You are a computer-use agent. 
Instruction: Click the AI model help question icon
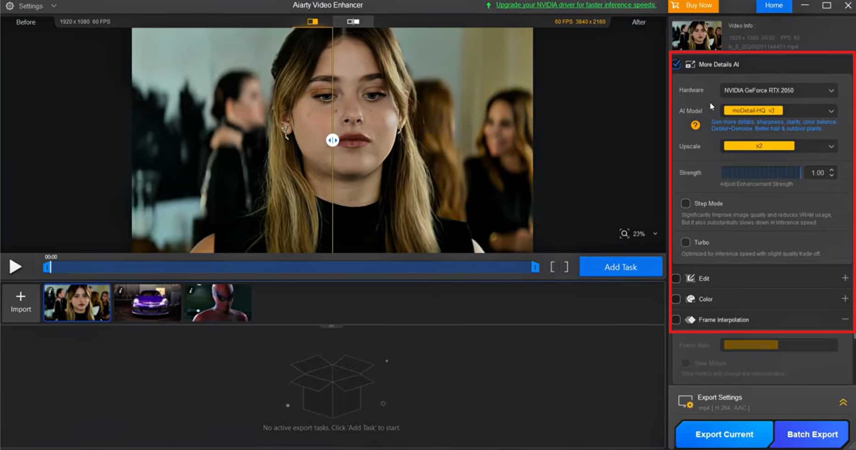click(695, 125)
